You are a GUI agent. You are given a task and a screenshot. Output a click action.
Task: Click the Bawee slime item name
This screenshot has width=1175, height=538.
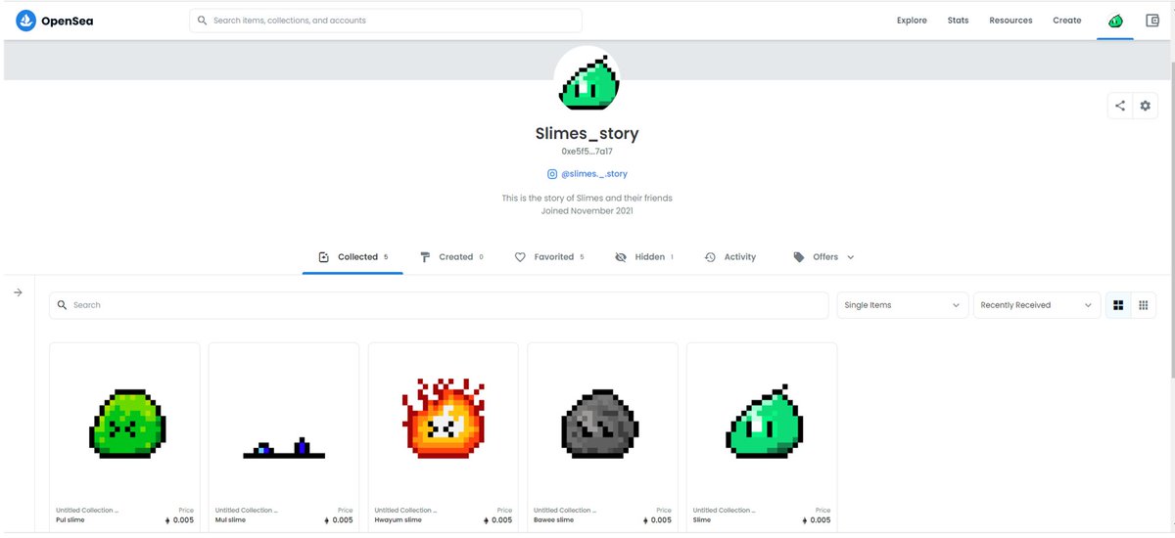(x=553, y=520)
